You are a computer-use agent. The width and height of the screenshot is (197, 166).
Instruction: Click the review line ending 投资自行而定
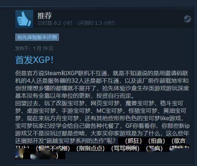tap(74, 96)
